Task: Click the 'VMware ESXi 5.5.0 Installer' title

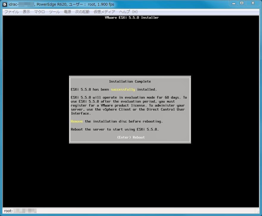Action: 132,18
